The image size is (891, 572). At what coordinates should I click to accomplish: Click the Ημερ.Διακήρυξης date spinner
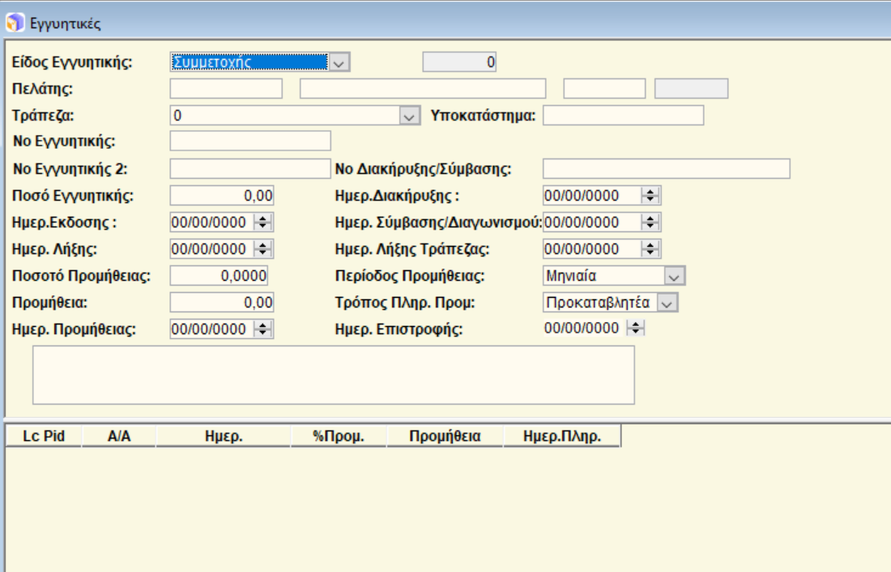tap(651, 195)
